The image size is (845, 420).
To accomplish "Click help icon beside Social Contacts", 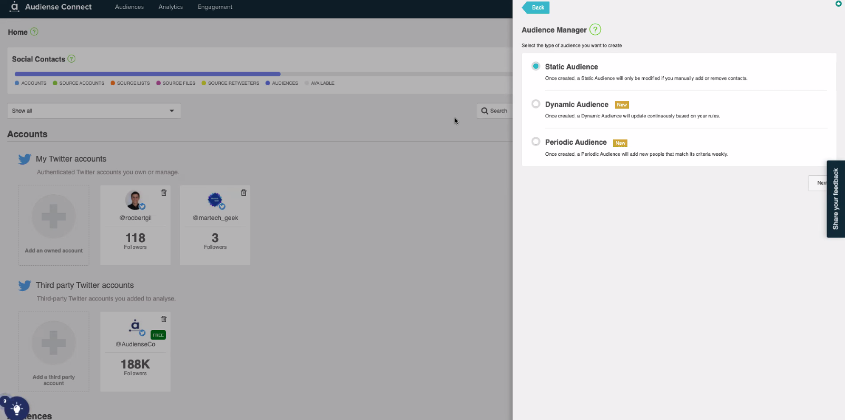I will coord(72,59).
